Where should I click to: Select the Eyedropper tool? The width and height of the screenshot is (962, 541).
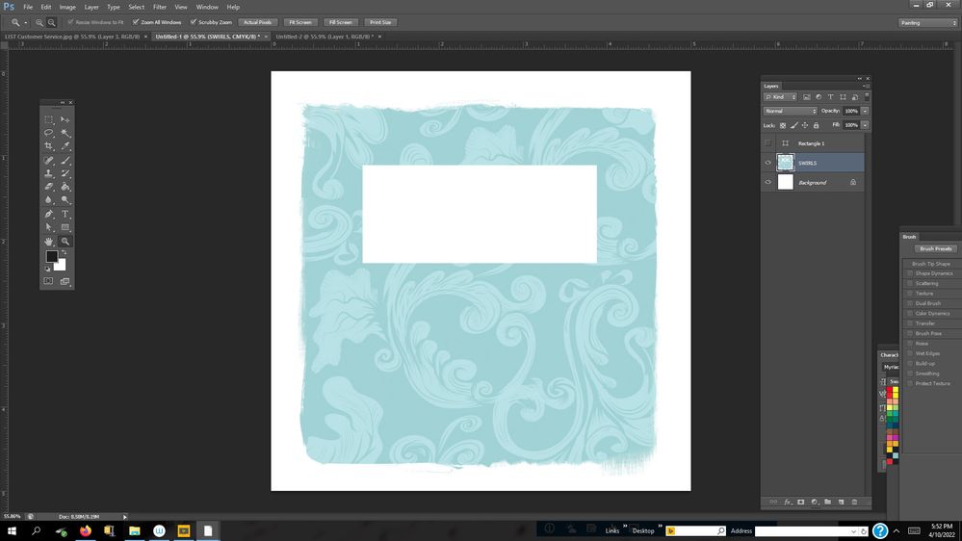point(65,146)
